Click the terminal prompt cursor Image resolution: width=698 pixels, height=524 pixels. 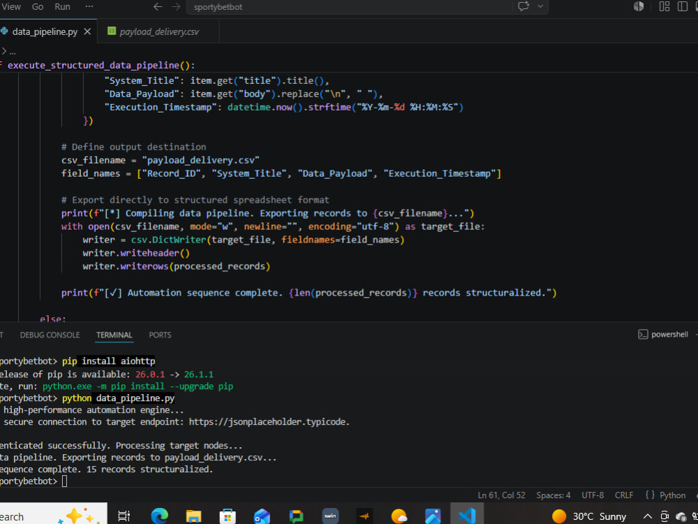(64, 481)
